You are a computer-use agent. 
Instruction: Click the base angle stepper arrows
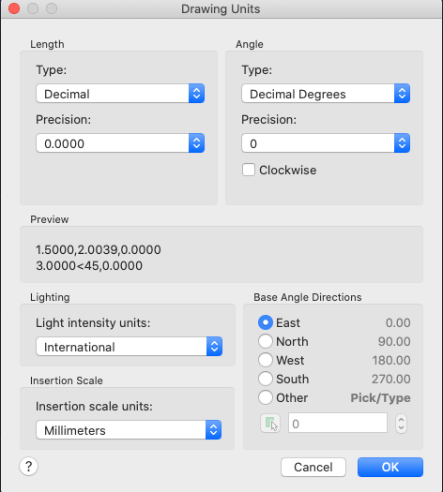pos(401,424)
